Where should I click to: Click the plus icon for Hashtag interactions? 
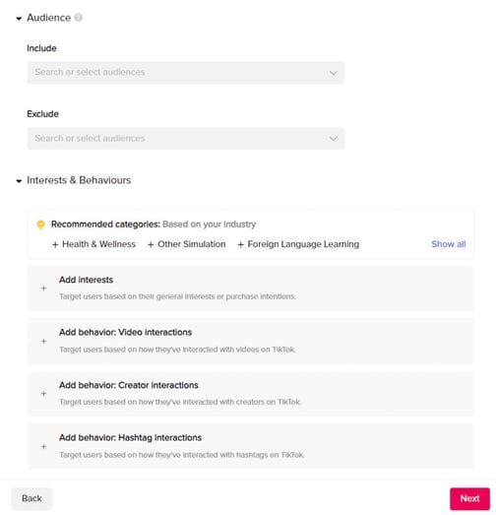click(x=43, y=446)
